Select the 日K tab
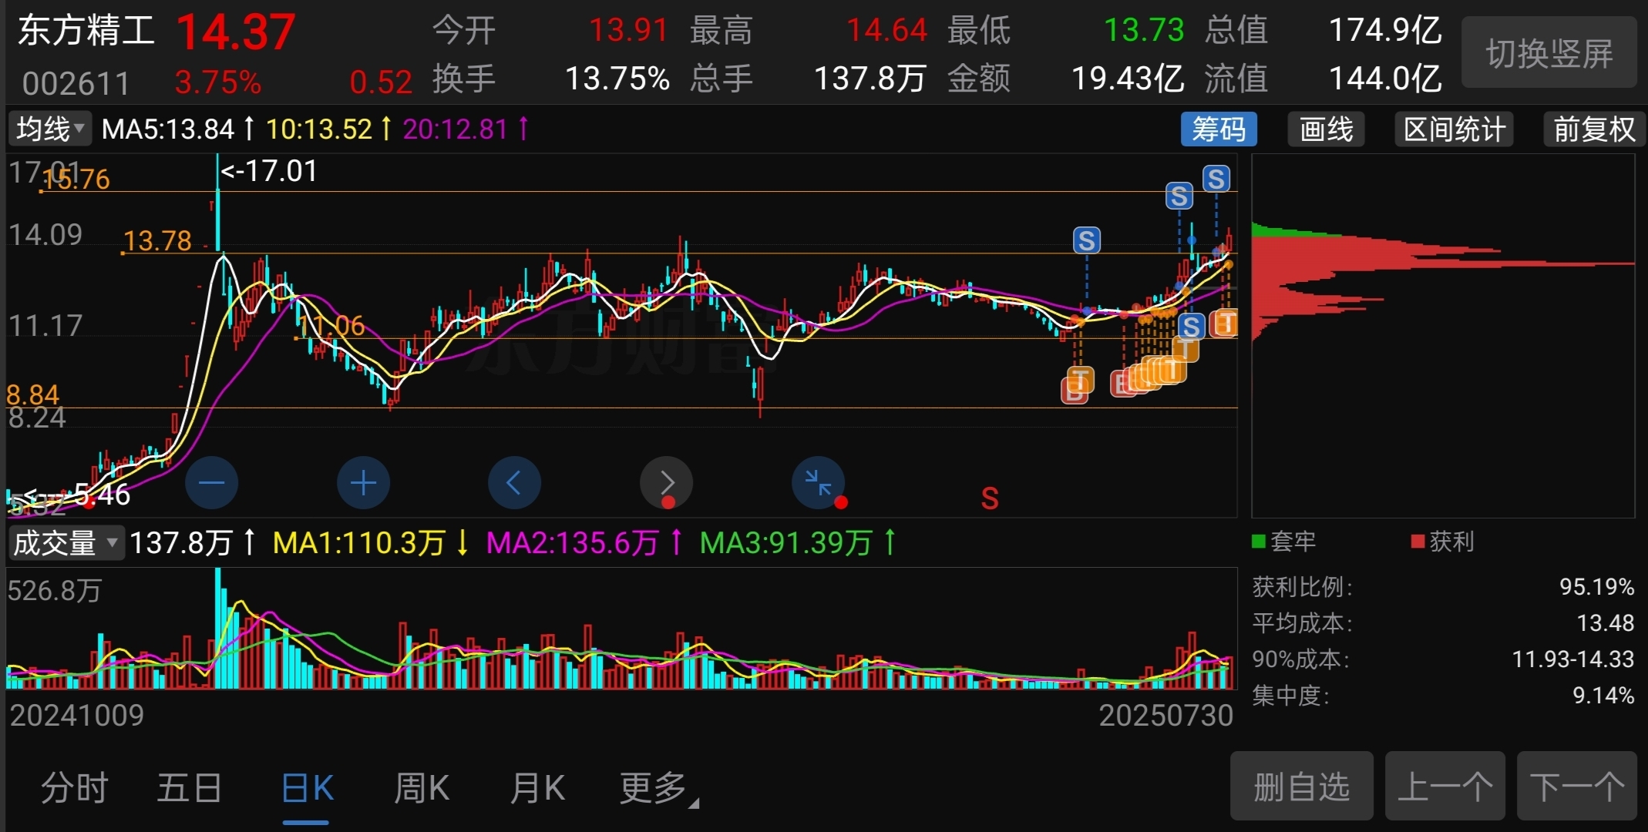 coord(307,788)
